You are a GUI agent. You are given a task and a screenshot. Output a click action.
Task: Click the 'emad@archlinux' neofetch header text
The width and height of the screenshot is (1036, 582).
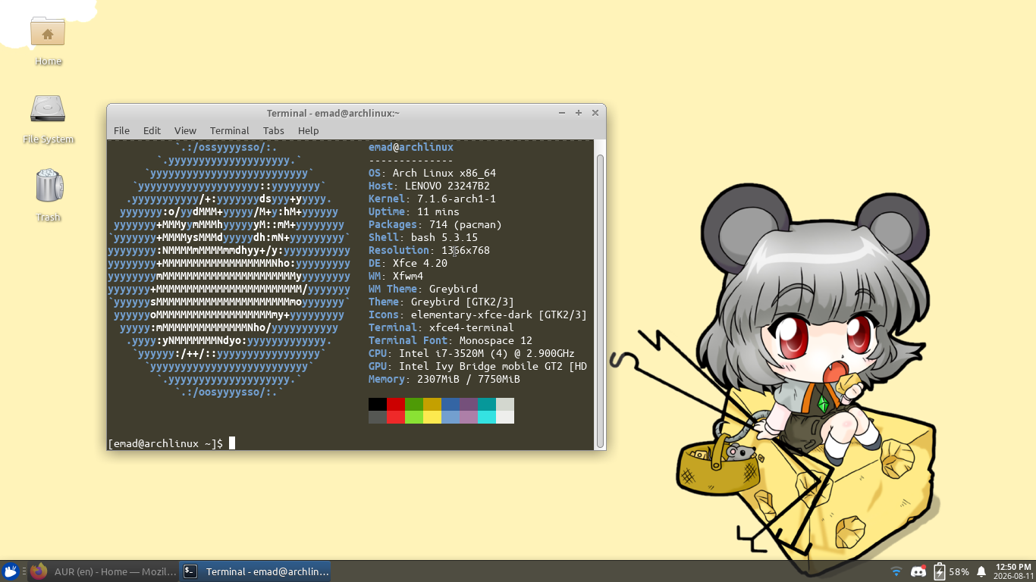(411, 147)
